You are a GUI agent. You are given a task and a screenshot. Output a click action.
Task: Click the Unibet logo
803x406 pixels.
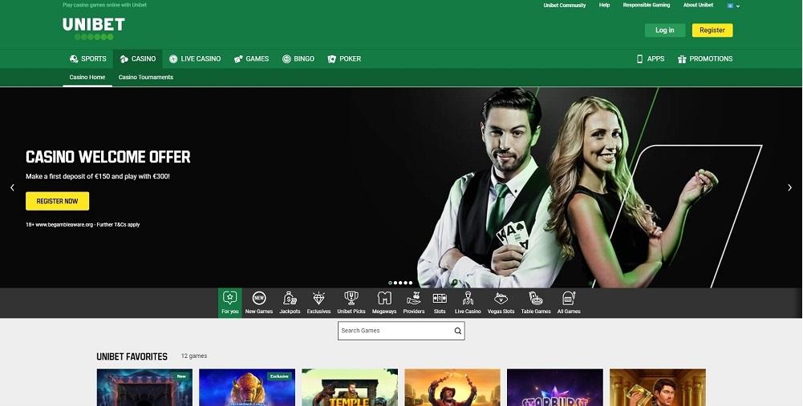point(94,29)
